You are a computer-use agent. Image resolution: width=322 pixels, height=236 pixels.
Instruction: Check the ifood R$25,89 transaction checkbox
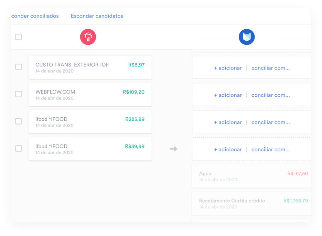pyautogui.click(x=18, y=121)
